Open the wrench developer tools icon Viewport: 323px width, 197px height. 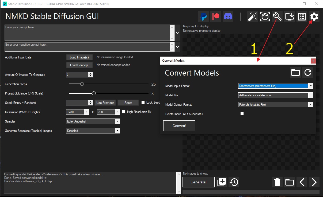(277, 17)
